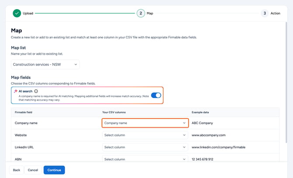Click the Back button
The width and height of the screenshot is (293, 178).
(x=17, y=170)
